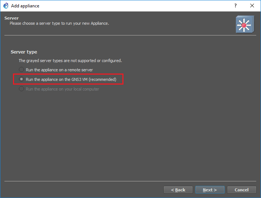Click 'The grayed server types' note text
This screenshot has height=198, width=261.
coord(70,61)
